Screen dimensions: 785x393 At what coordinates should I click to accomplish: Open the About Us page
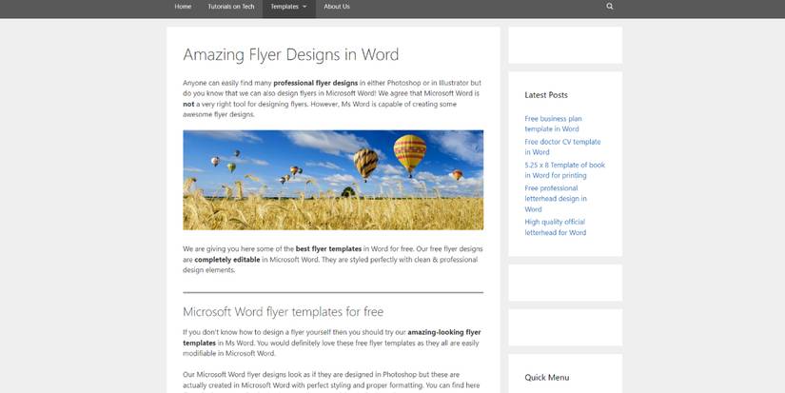point(337,7)
